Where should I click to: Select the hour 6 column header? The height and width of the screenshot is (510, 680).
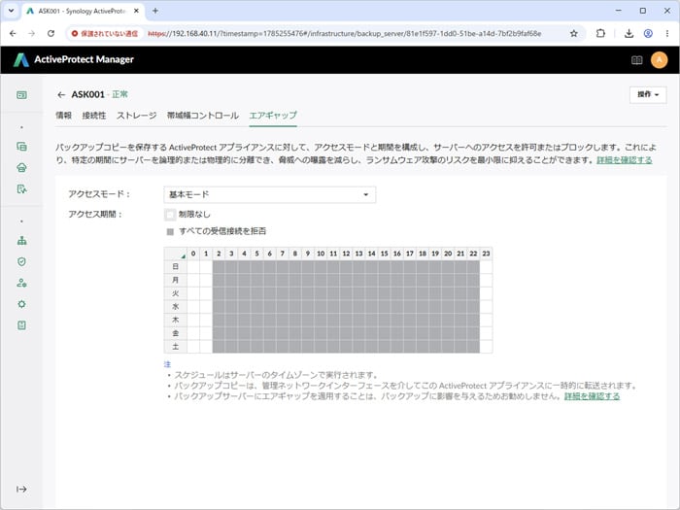[270, 254]
